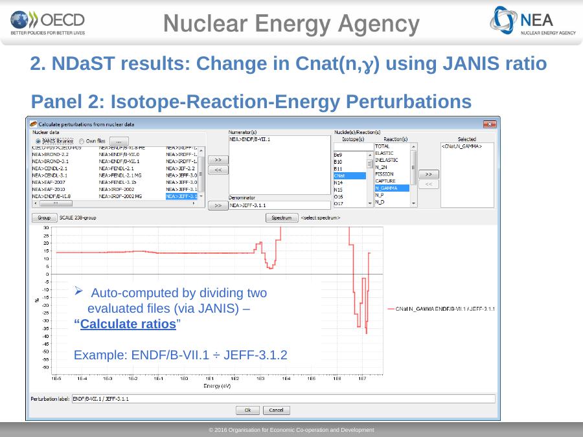Select the Own files radio button
583x437 pixels.
point(82,141)
